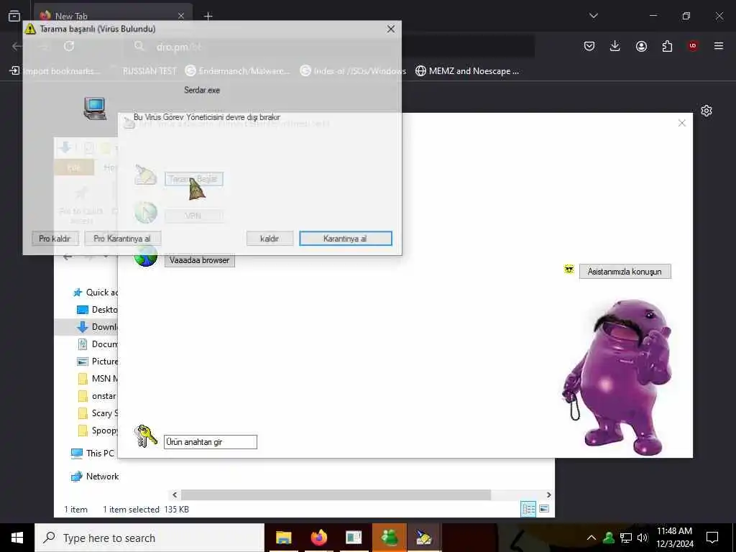Click the taskbar search box
The image size is (736, 552).
point(149,538)
